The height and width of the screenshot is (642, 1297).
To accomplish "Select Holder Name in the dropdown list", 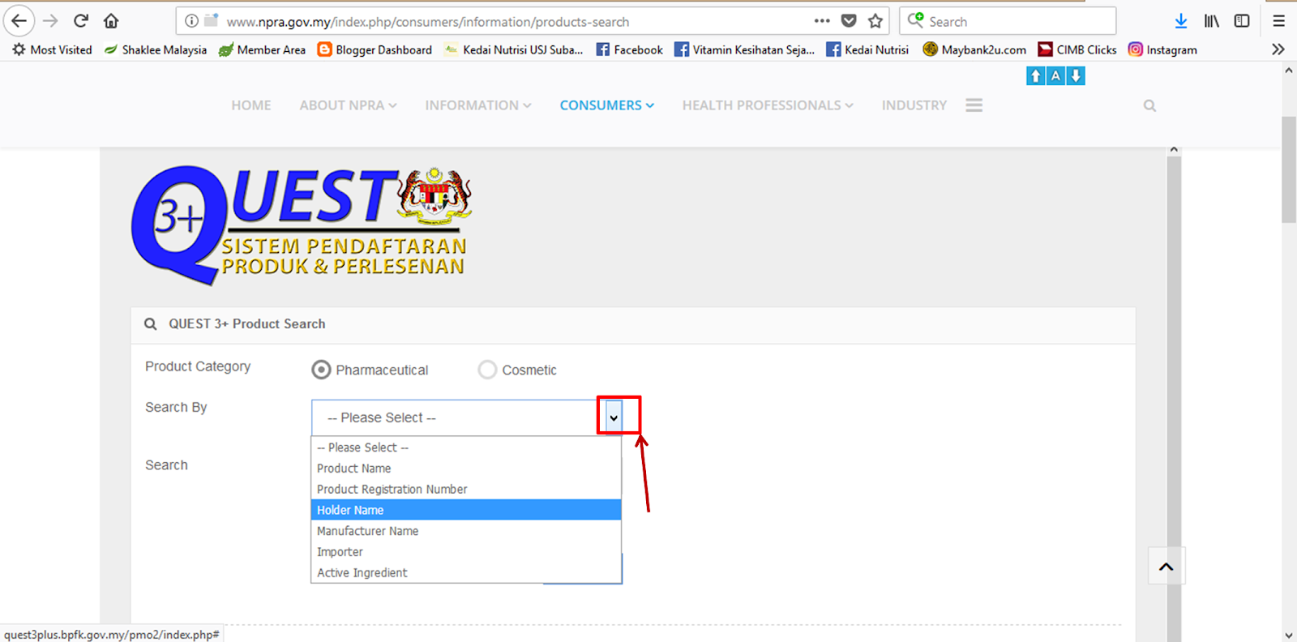I will (466, 510).
